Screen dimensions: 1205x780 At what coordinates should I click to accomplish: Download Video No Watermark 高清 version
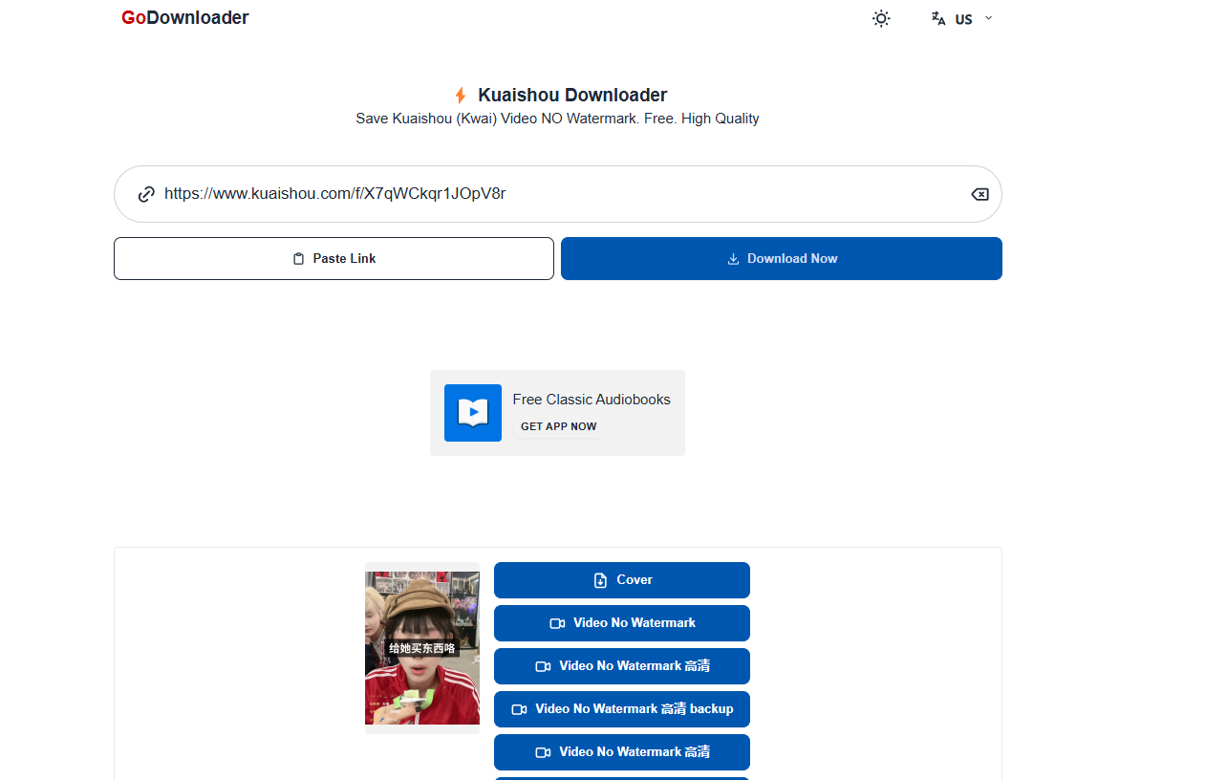[x=621, y=666]
